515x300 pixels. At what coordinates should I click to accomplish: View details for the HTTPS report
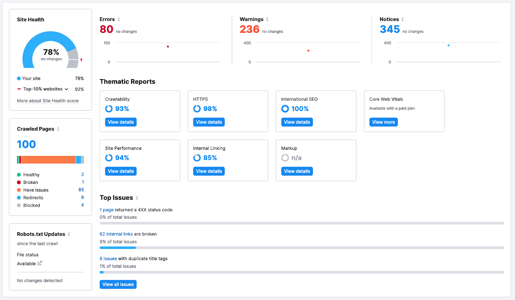[x=209, y=122]
